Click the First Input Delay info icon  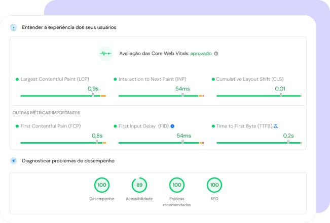[x=172, y=126]
